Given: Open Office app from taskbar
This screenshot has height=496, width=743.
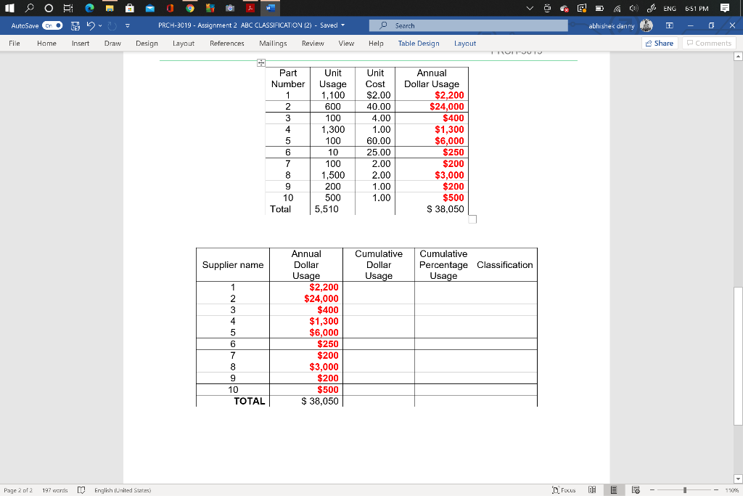Looking at the screenshot, I should 170,8.
